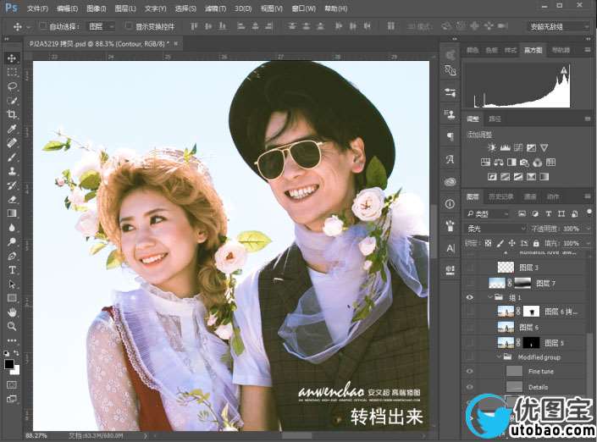The image size is (597, 442).
Task: Show the 图层 7 layer
Action: [x=470, y=283]
